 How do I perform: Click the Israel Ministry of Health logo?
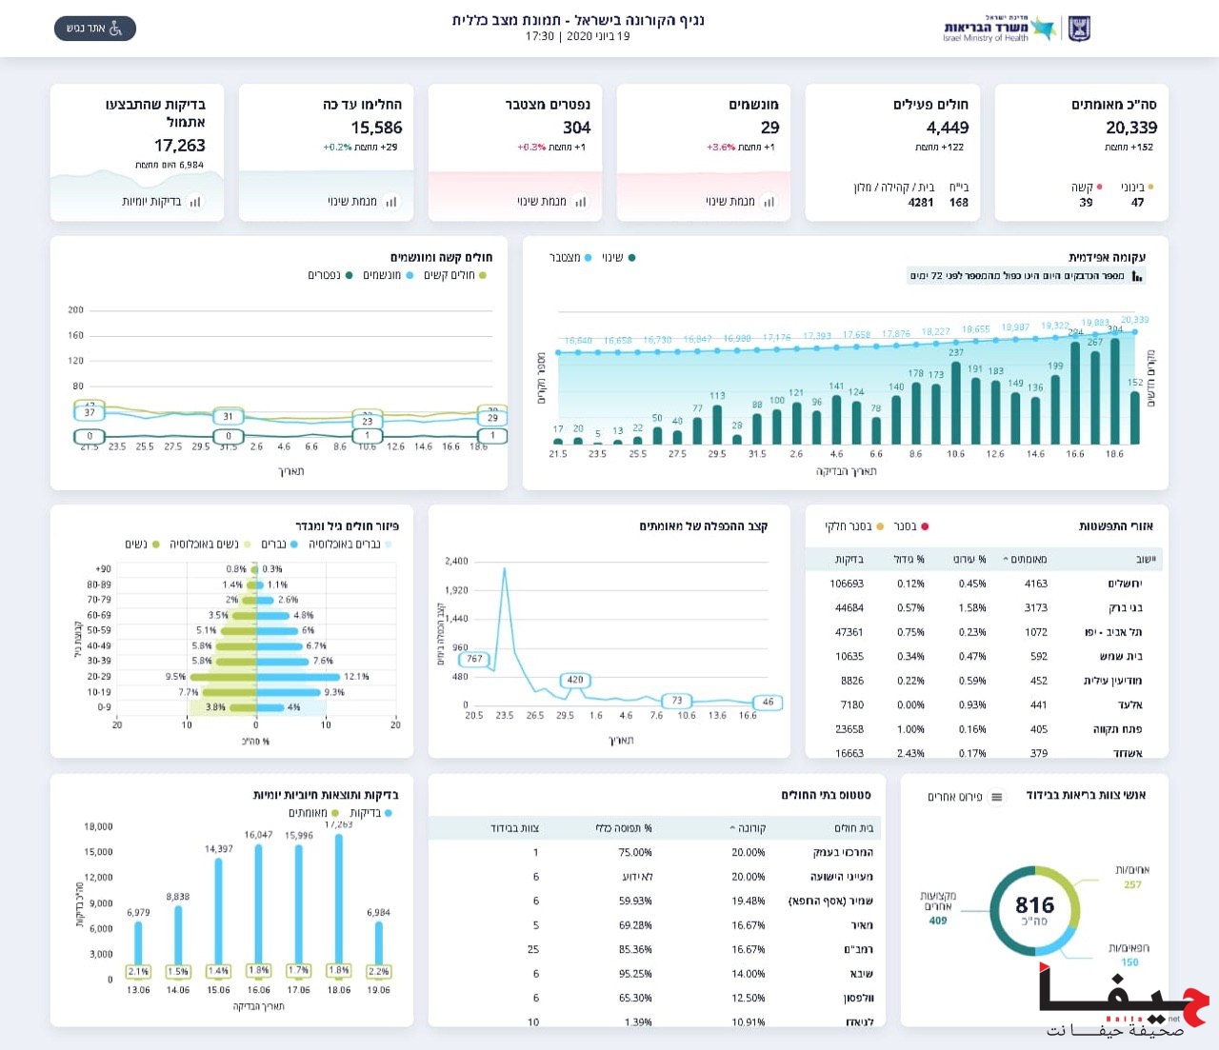(x=999, y=29)
